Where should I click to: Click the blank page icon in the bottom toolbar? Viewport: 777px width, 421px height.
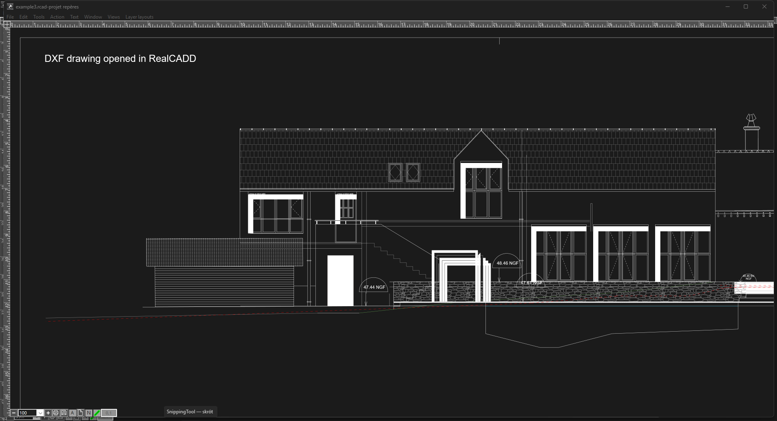(x=80, y=413)
